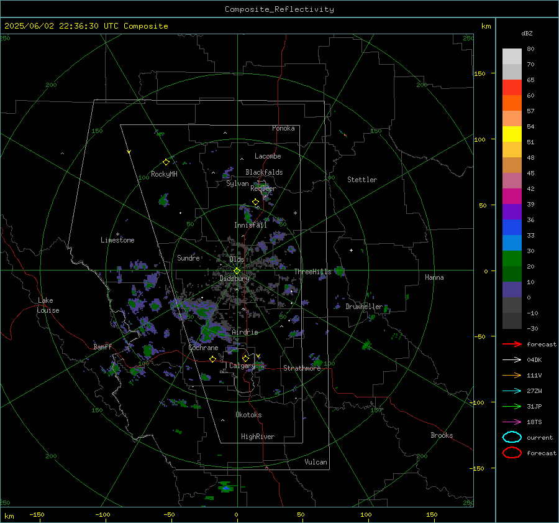
Task: Click the white 04DK arrow in the legend
Action: pyautogui.click(x=512, y=360)
